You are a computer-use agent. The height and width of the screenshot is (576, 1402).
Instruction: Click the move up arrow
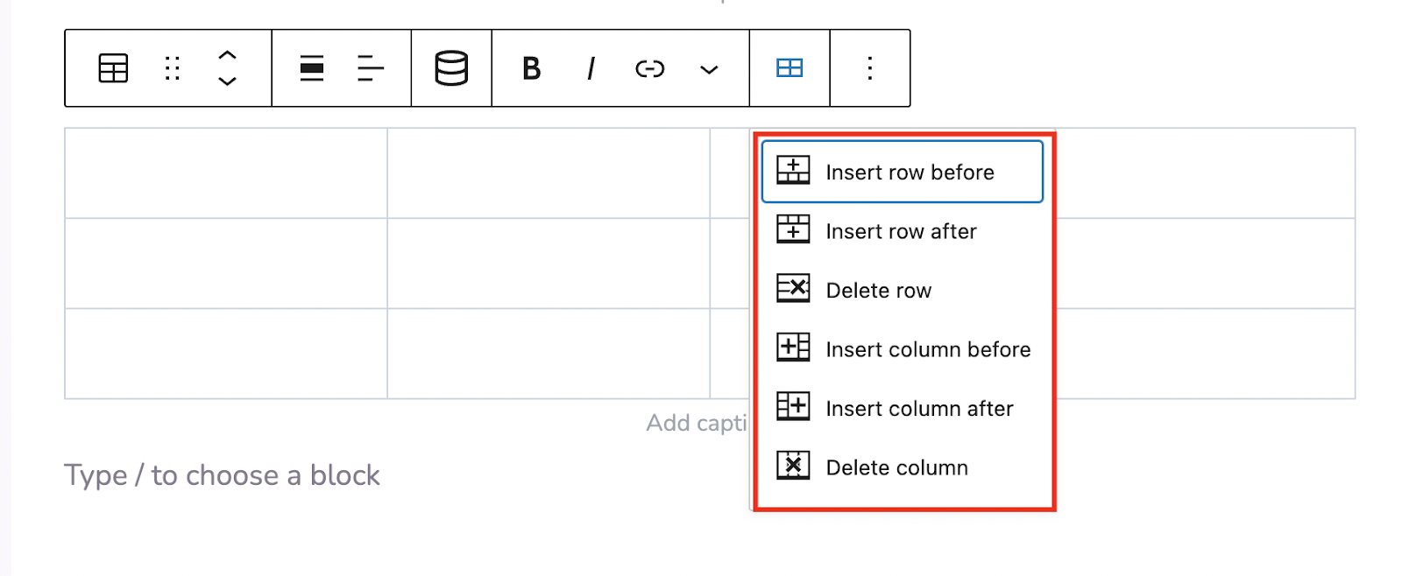(x=227, y=55)
